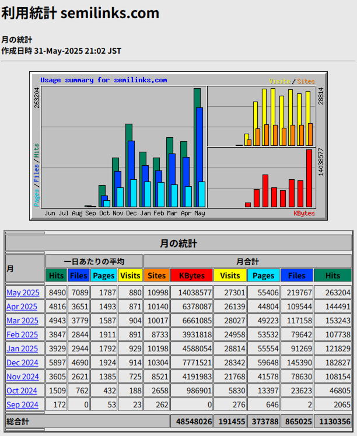357x436 pixels.
Task: Click the blue Files header under daily average
Action: tap(78, 275)
